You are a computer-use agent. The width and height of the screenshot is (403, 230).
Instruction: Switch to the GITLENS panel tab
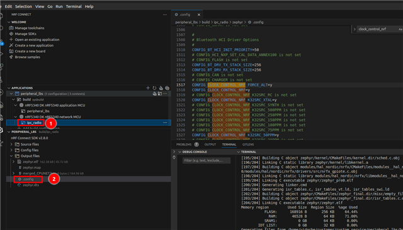[x=248, y=144]
